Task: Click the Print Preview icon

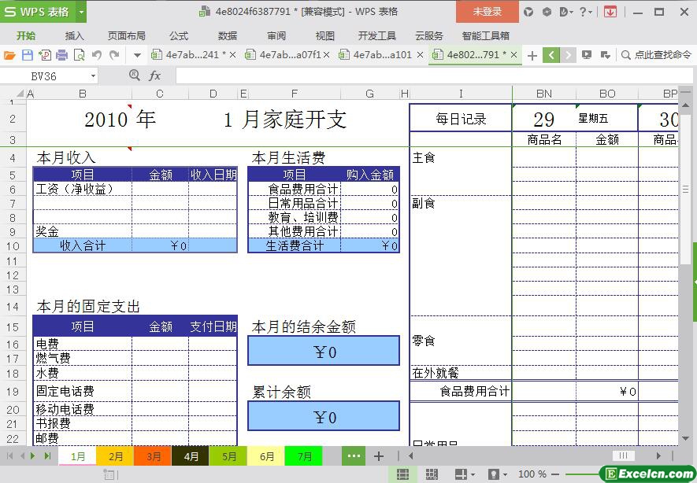Action: pos(79,55)
